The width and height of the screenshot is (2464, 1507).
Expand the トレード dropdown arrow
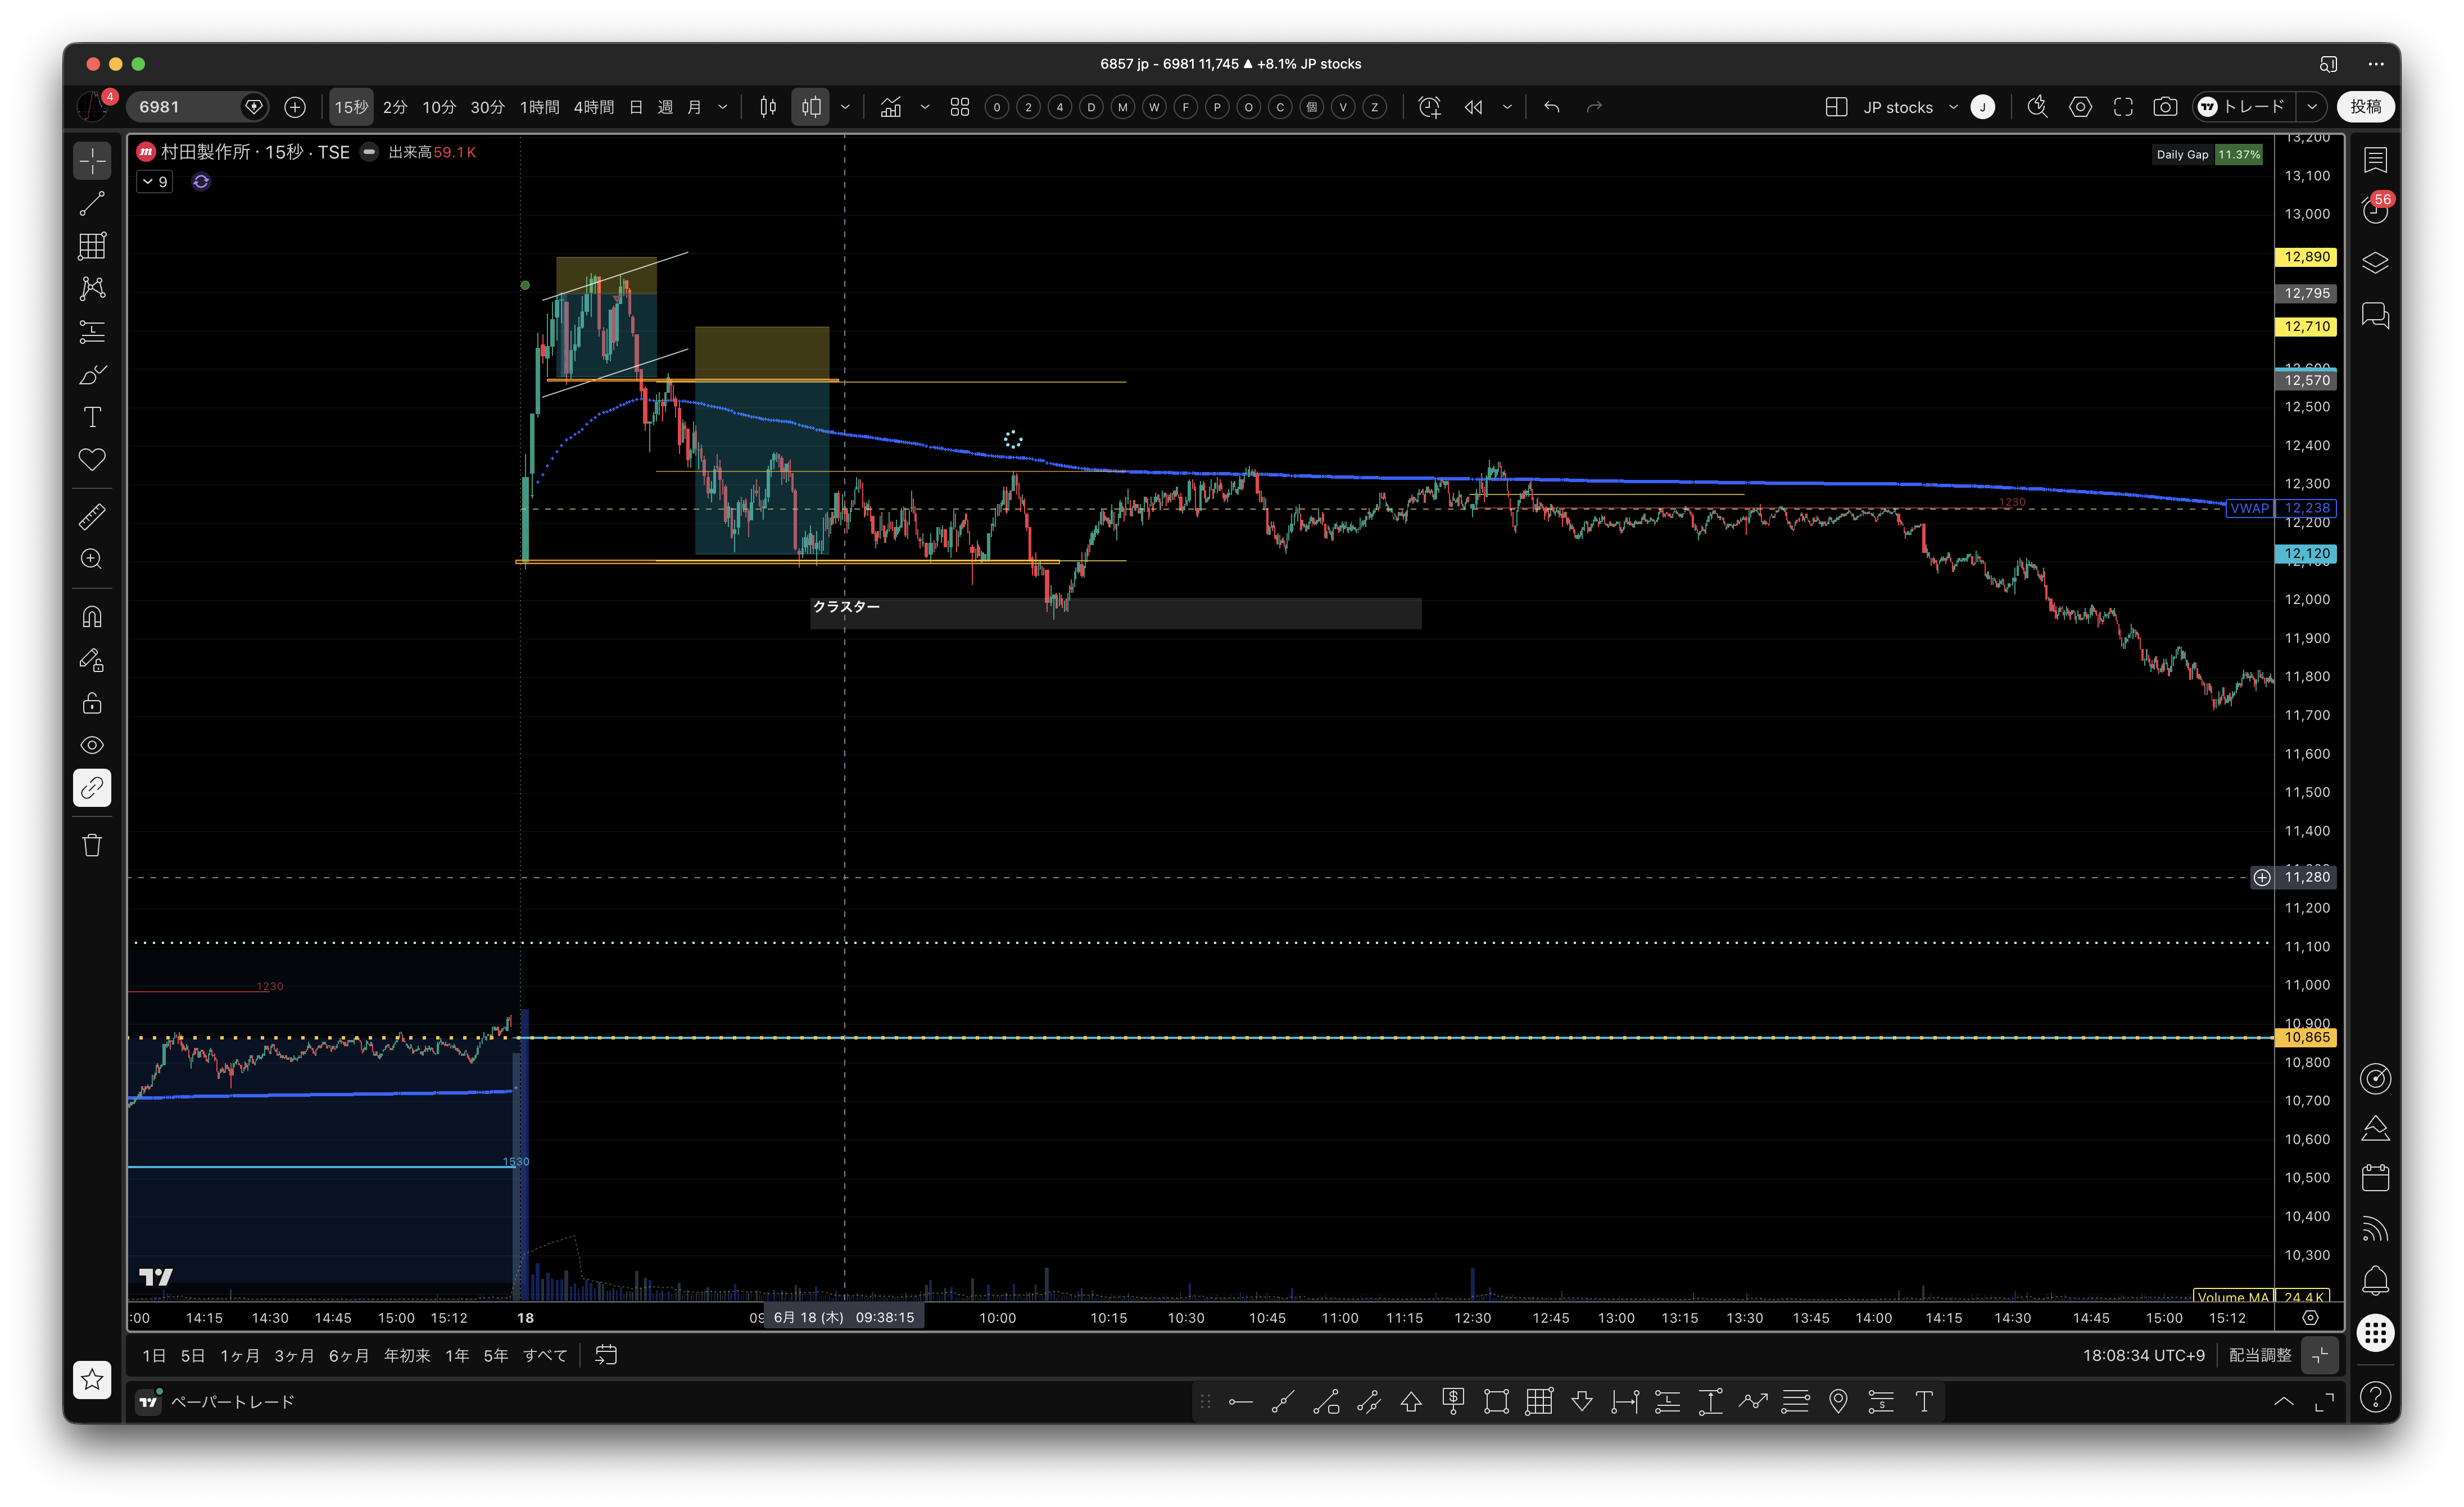click(2312, 107)
